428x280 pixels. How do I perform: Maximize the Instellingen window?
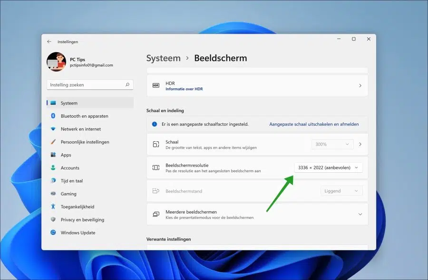click(354, 39)
